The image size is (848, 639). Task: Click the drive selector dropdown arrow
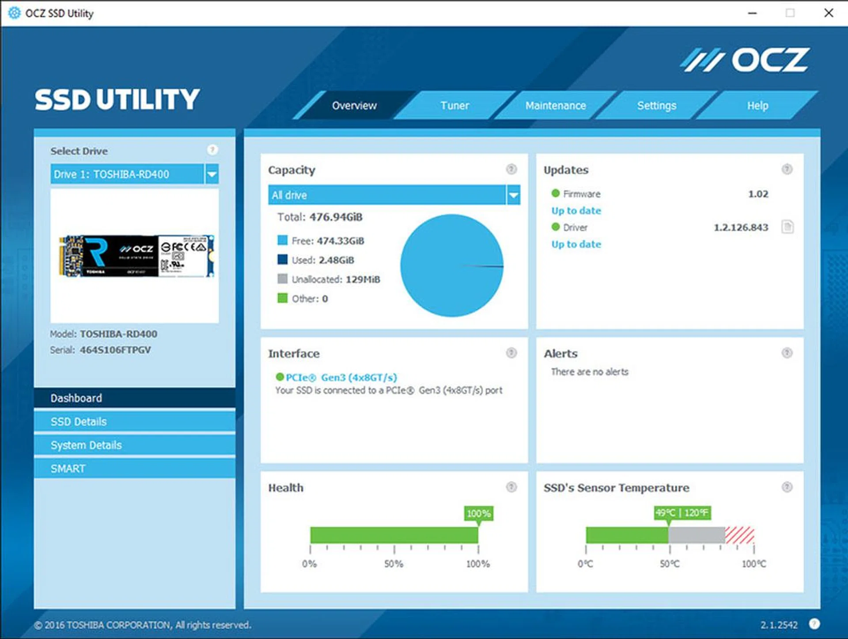(212, 174)
